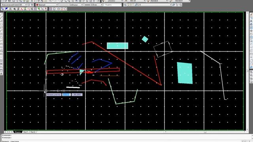
Task: Select the Mirror tool
Action: (251, 21)
